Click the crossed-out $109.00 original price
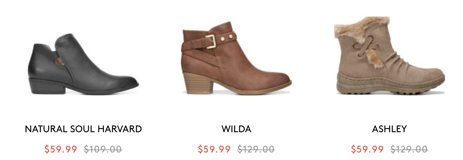Screen dimensions: 463x160 point(103,149)
